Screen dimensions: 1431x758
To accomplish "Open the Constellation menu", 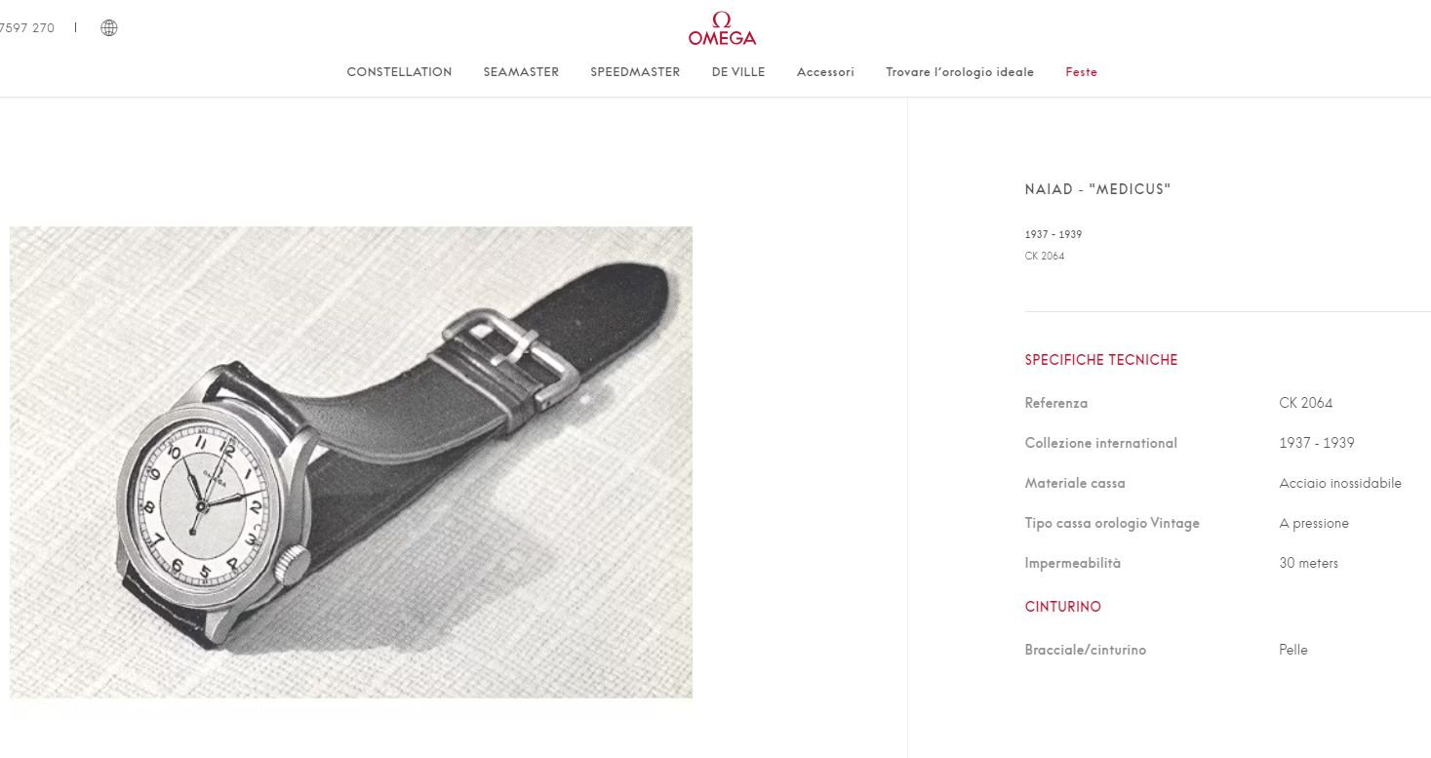I will (x=399, y=72).
